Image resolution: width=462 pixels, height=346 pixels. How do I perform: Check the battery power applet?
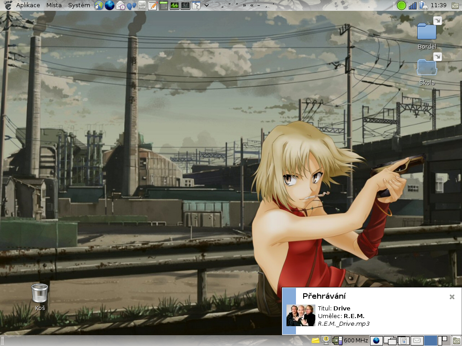[x=423, y=5]
